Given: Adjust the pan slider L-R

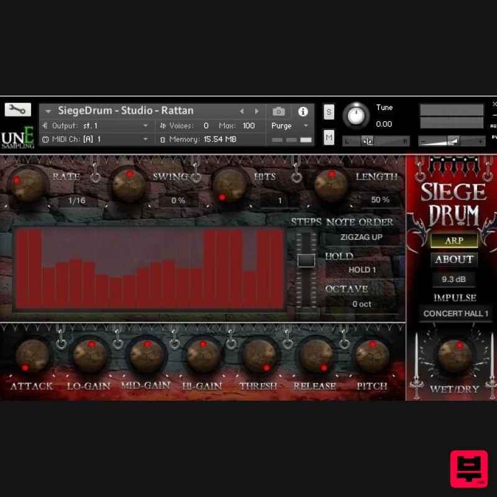Looking at the screenshot, I should [376, 141].
